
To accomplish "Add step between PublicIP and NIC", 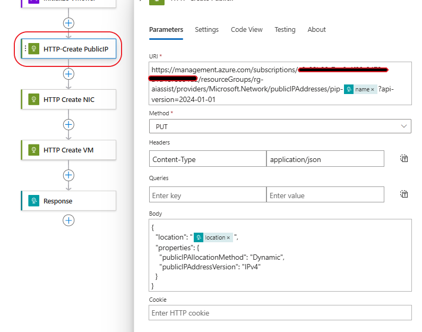I will [68, 74].
